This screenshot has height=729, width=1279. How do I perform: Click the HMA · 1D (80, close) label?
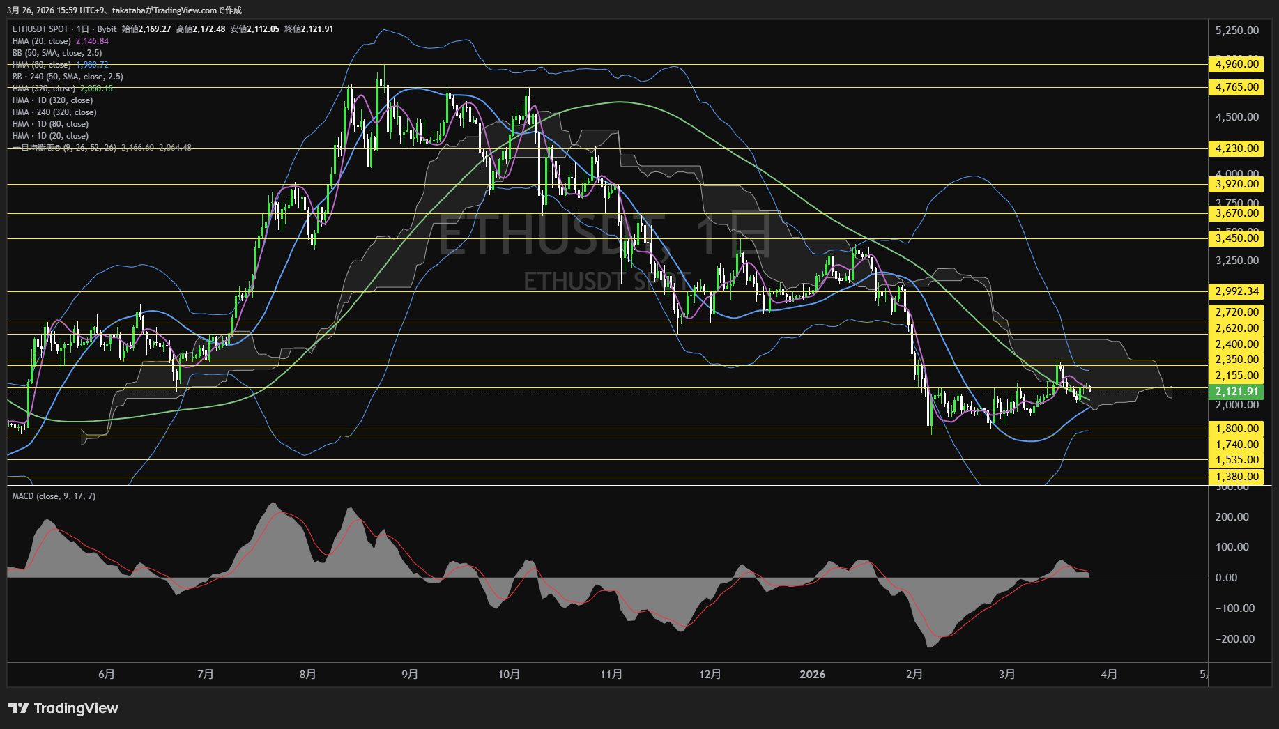(x=50, y=124)
